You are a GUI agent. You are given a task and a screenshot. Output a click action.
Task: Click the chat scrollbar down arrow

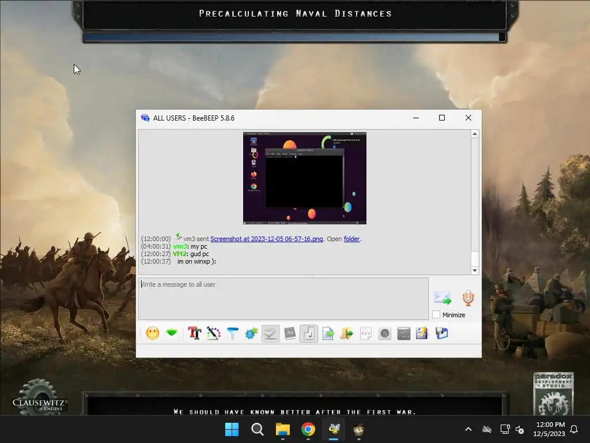pos(475,271)
